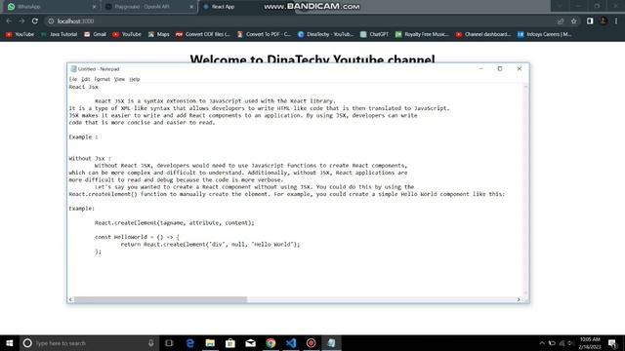Open Visual Studio Code from taskbar
The width and height of the screenshot is (625, 351).
point(291,343)
